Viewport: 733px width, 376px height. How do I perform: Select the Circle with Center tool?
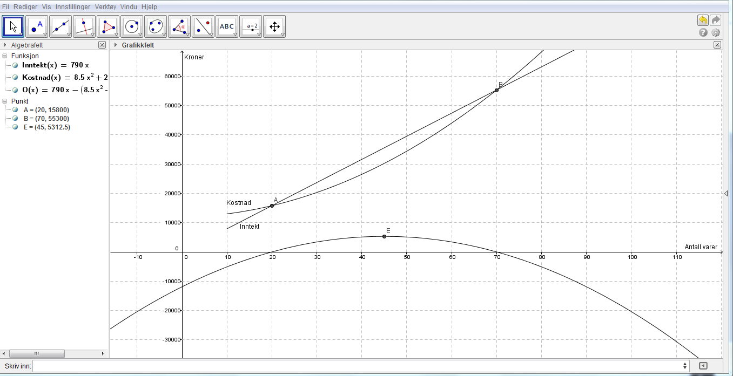(132, 26)
